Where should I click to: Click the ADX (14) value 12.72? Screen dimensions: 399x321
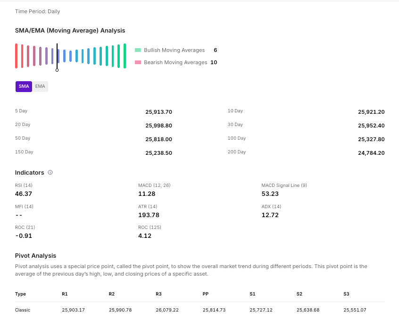(270, 215)
